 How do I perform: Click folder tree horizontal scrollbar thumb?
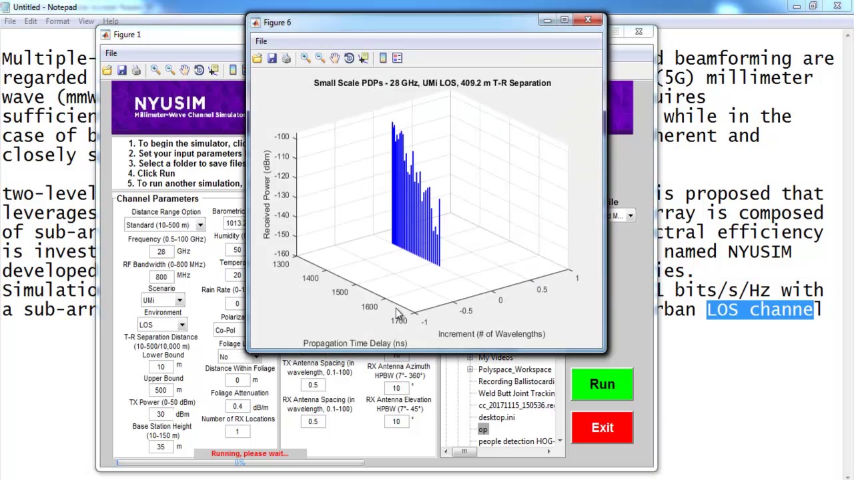click(x=464, y=451)
